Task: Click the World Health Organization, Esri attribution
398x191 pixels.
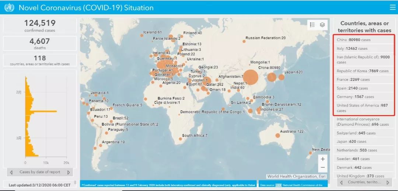Action: pyautogui.click(x=296, y=176)
